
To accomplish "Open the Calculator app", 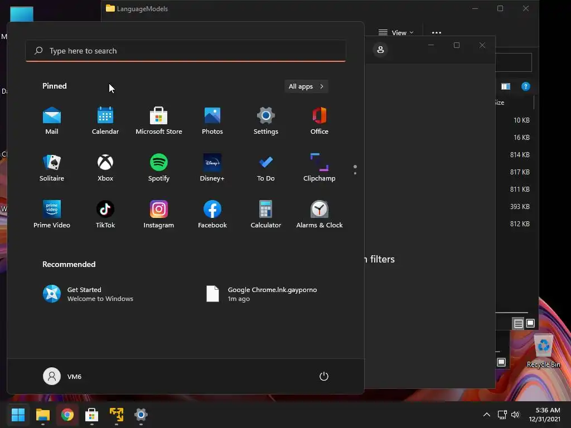I will 266,215.
